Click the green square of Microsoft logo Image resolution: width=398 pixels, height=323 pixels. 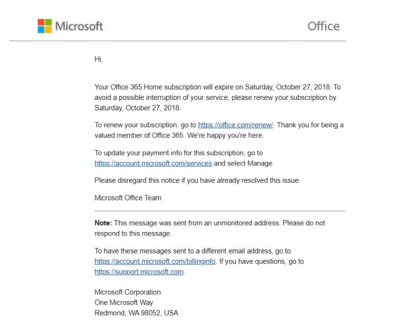coord(48,22)
